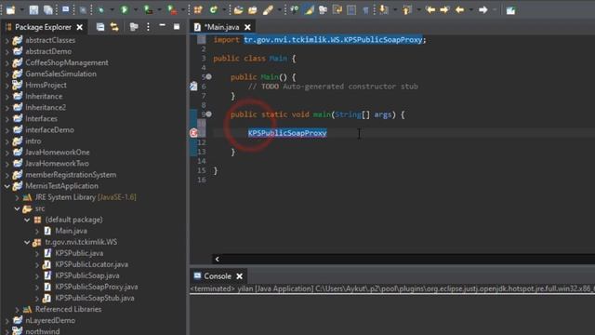Viewport: 595px width, 335px height.
Task: Navigate Back with the yellow left arrow
Action: click(x=459, y=9)
